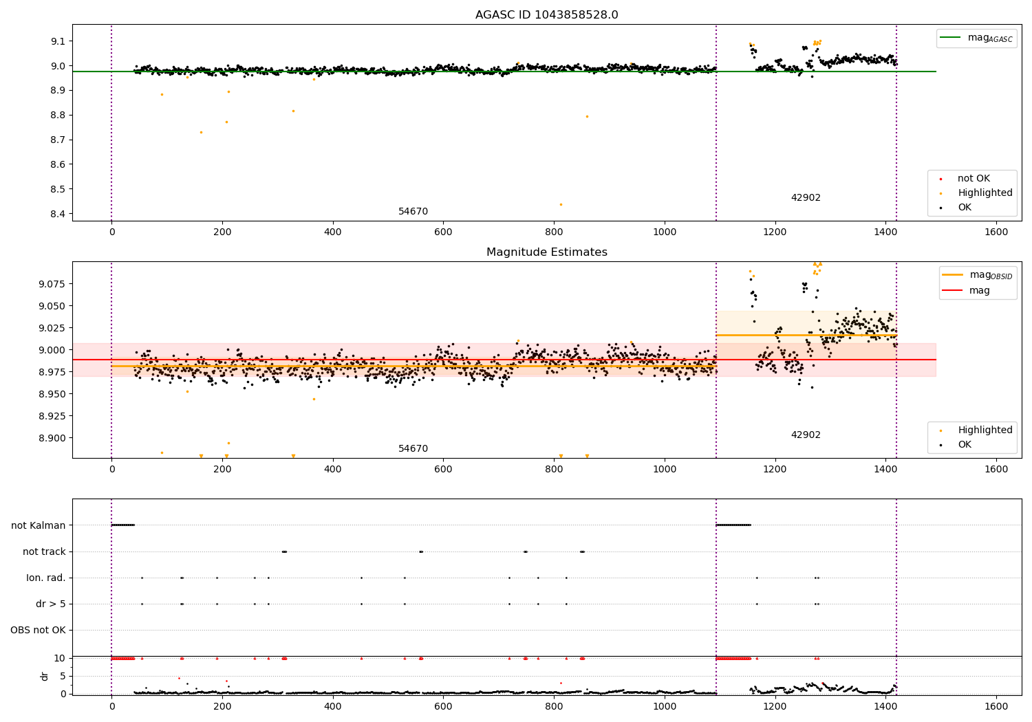Viewport: 1032px width, 722px height.
Task: Click the '42902' label in top plot
Action: click(x=806, y=198)
